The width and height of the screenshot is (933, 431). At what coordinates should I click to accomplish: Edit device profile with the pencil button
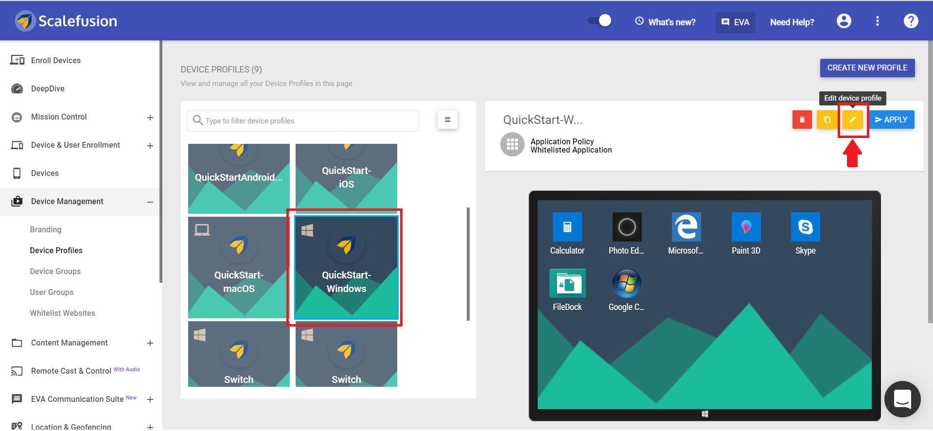coord(852,120)
